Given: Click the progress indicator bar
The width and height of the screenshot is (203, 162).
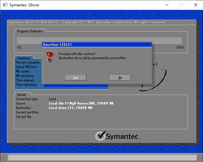Looking at the screenshot, I should click(99, 41).
